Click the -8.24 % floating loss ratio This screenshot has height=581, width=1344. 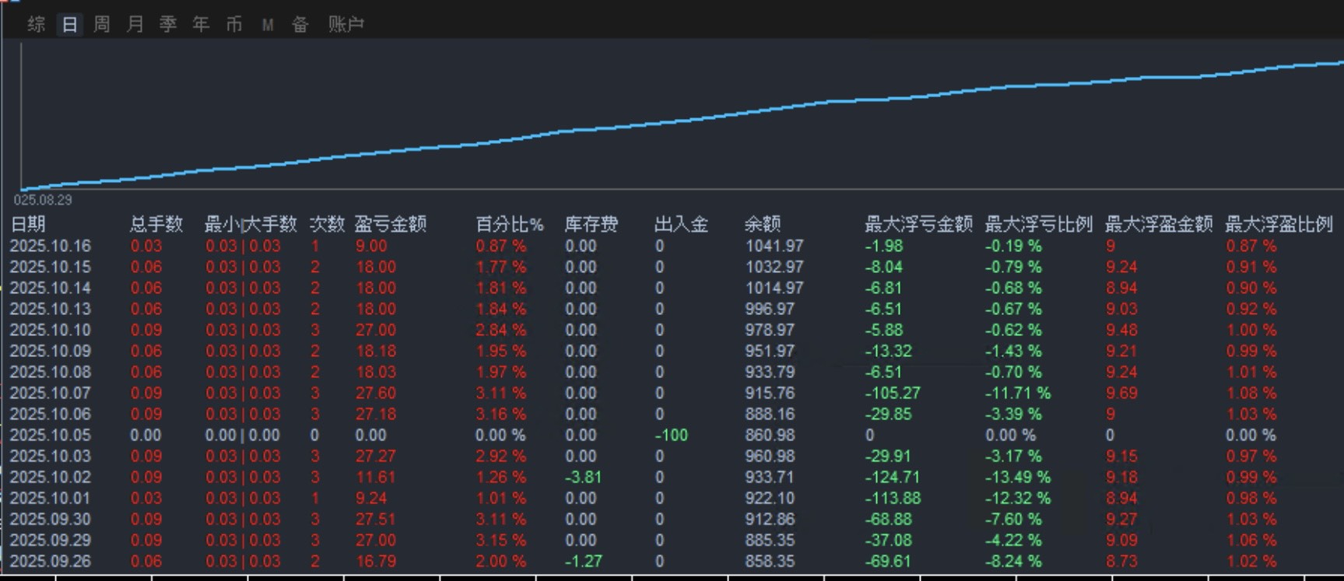point(1013,561)
